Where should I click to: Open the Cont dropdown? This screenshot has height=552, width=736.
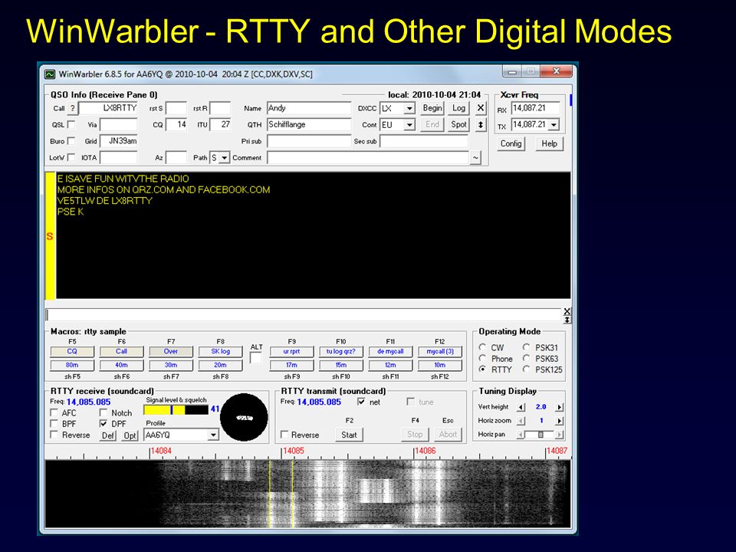pos(409,125)
